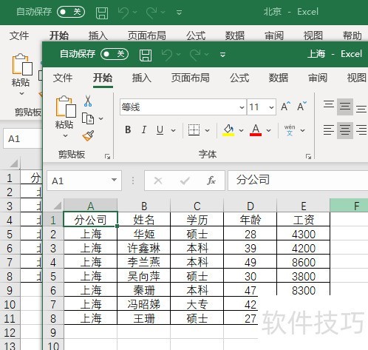
Task: Select cell containing 许鑫琳
Action: (144, 248)
